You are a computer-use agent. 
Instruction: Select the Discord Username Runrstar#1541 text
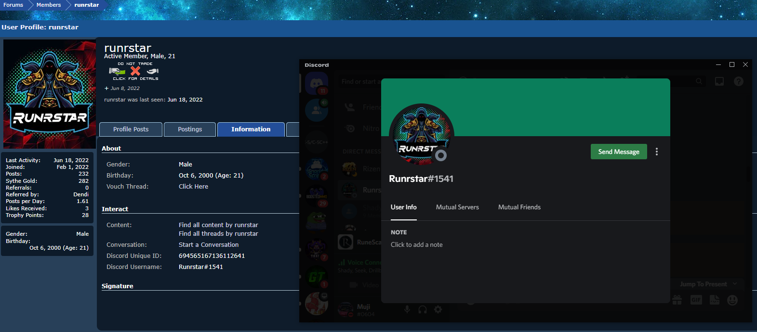click(x=201, y=267)
